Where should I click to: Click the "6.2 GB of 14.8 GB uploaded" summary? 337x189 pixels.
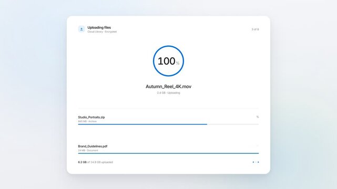point(96,162)
